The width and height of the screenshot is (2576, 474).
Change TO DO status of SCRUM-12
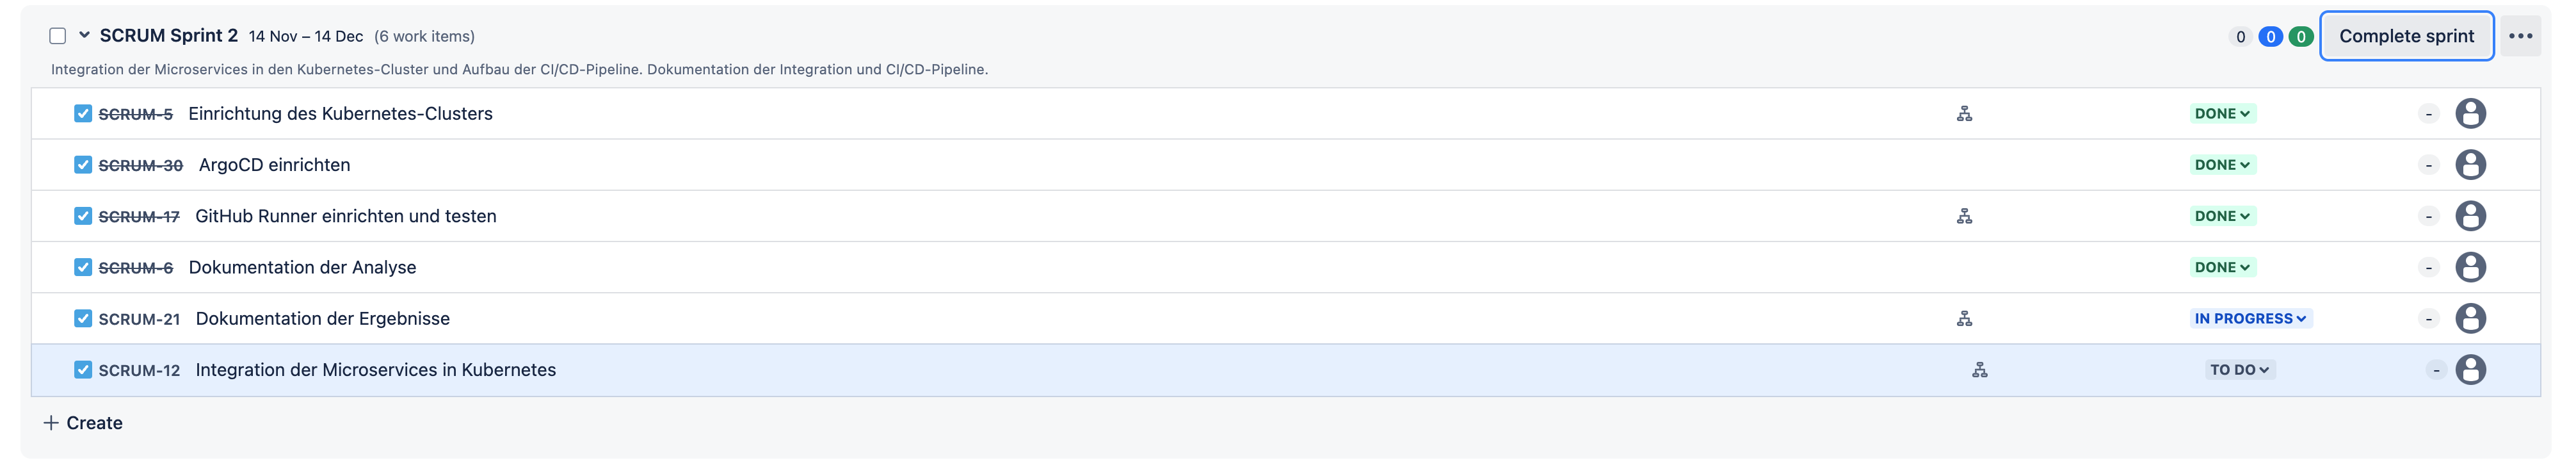[2239, 370]
